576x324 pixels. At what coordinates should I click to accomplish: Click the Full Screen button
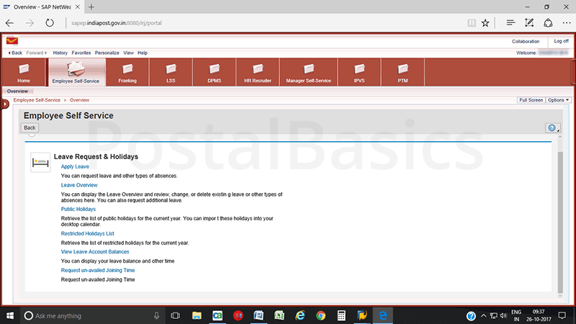click(531, 100)
